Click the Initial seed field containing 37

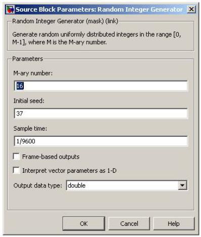(101, 113)
